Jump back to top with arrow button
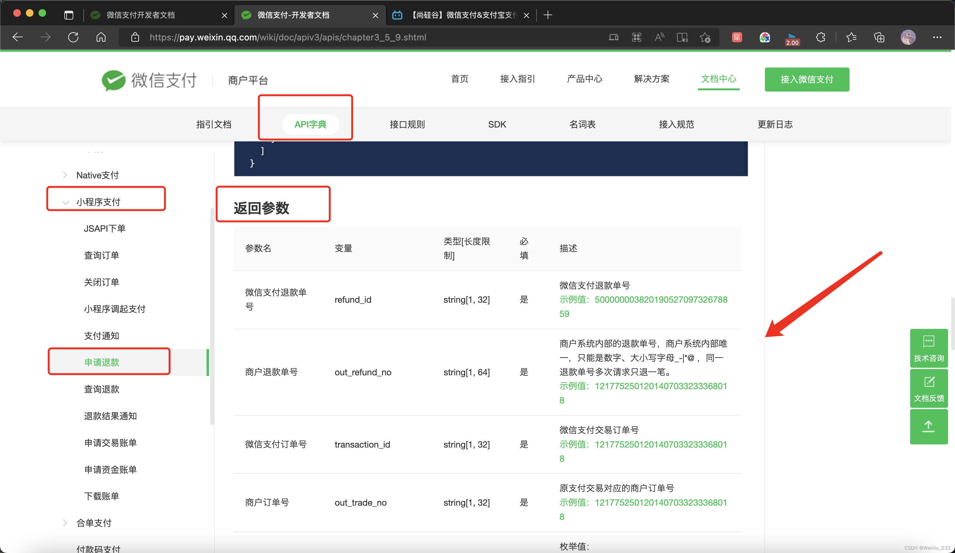955x553 pixels. click(x=929, y=426)
